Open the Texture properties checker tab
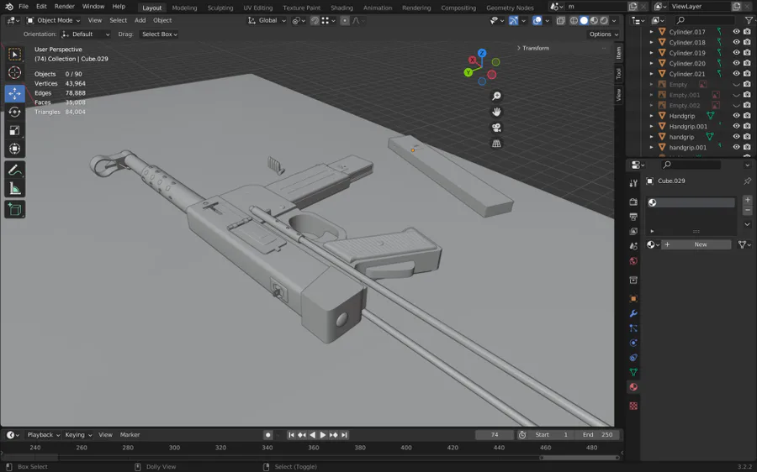The width and height of the screenshot is (757, 472). pos(633,406)
